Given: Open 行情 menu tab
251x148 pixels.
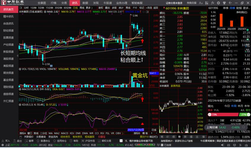Looking at the screenshot, I should click(53, 3).
